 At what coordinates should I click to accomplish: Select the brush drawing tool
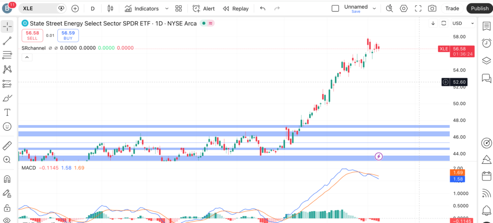click(7, 98)
